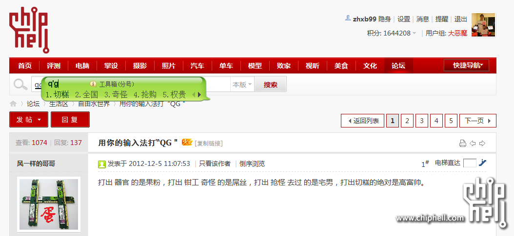
Task: Go to previous thread via left arrow icon
Action: (473, 143)
